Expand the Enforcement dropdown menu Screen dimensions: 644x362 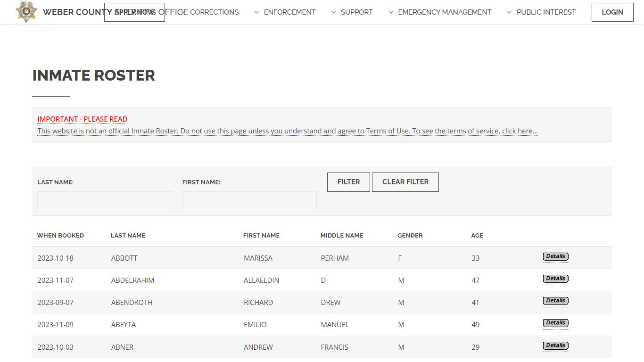(x=285, y=12)
